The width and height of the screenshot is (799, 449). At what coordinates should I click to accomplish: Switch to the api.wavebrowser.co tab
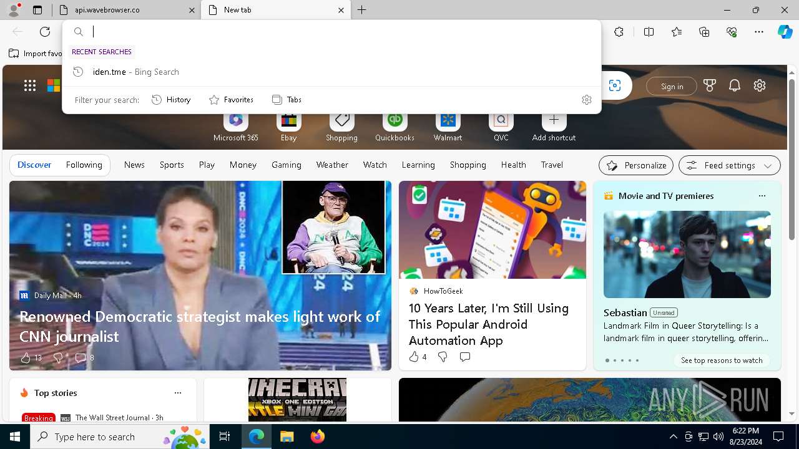127,10
